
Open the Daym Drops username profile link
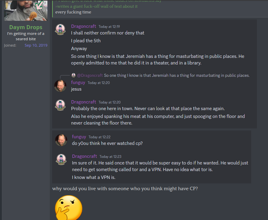coord(26,27)
